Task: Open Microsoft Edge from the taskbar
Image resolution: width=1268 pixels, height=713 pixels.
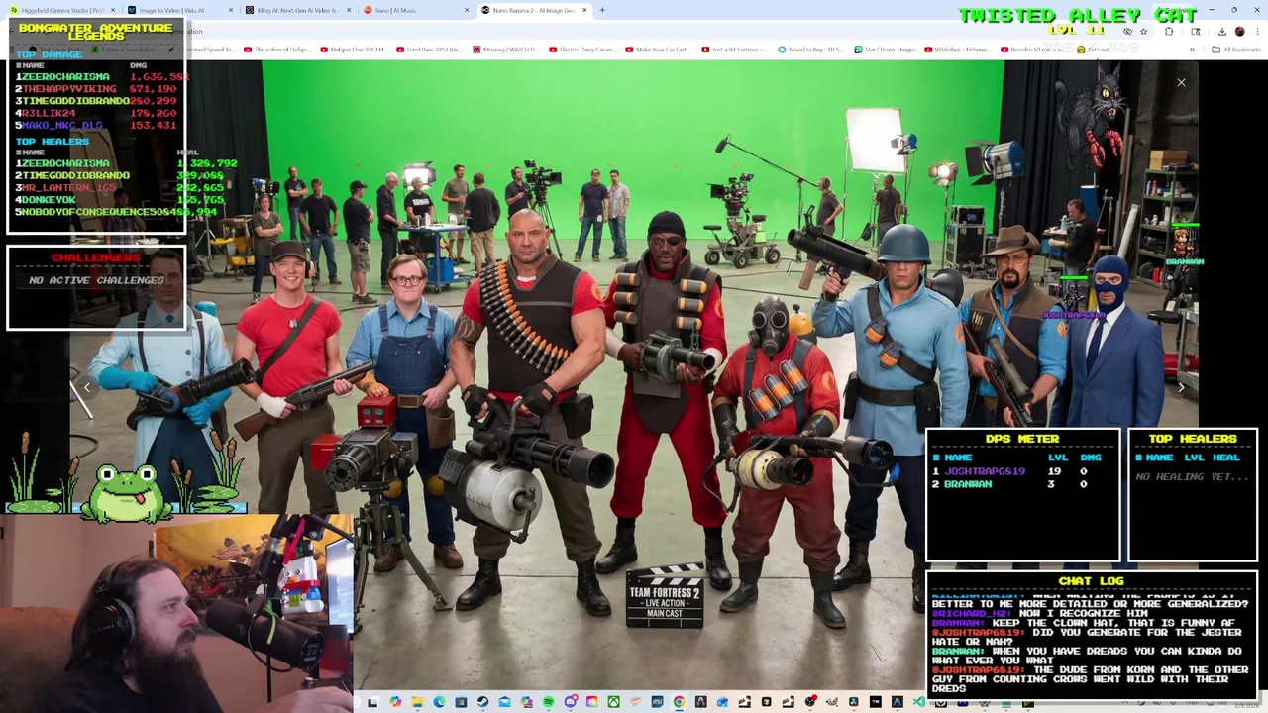Action: 439,702
